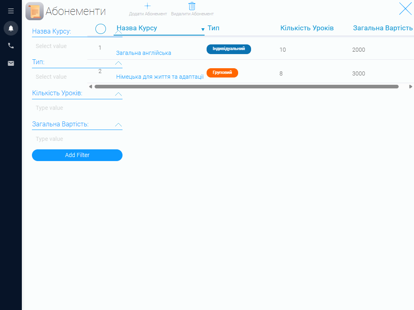Open the Назва Курсу column sort arrow
This screenshot has width=414, height=310.
pyautogui.click(x=203, y=29)
